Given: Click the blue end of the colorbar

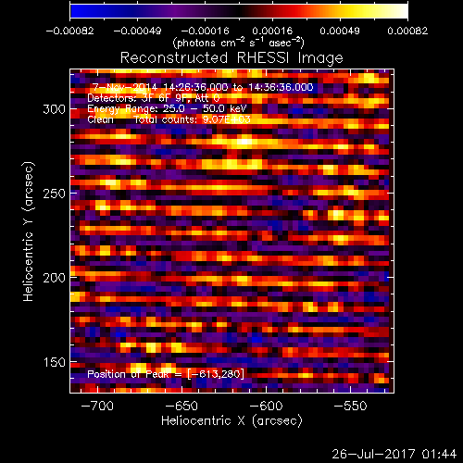Looking at the screenshot, I should [77, 11].
